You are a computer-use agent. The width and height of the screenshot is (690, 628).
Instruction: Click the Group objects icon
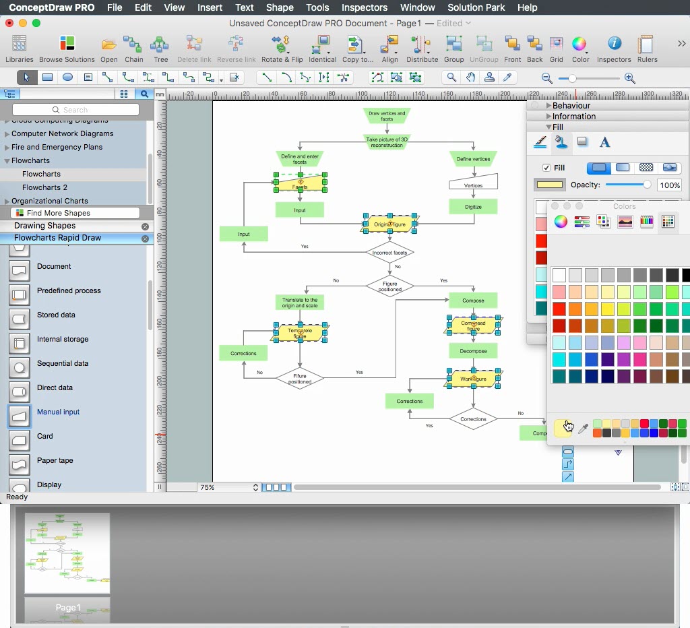point(453,49)
